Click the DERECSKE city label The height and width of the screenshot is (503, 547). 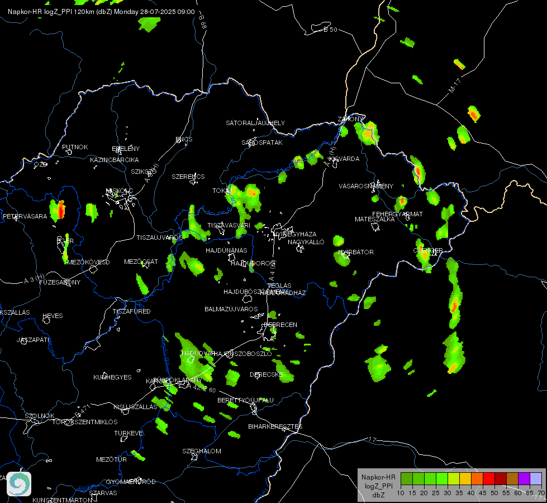coord(267,374)
